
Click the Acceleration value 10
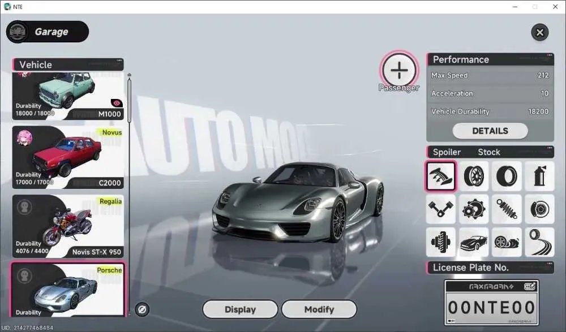544,93
